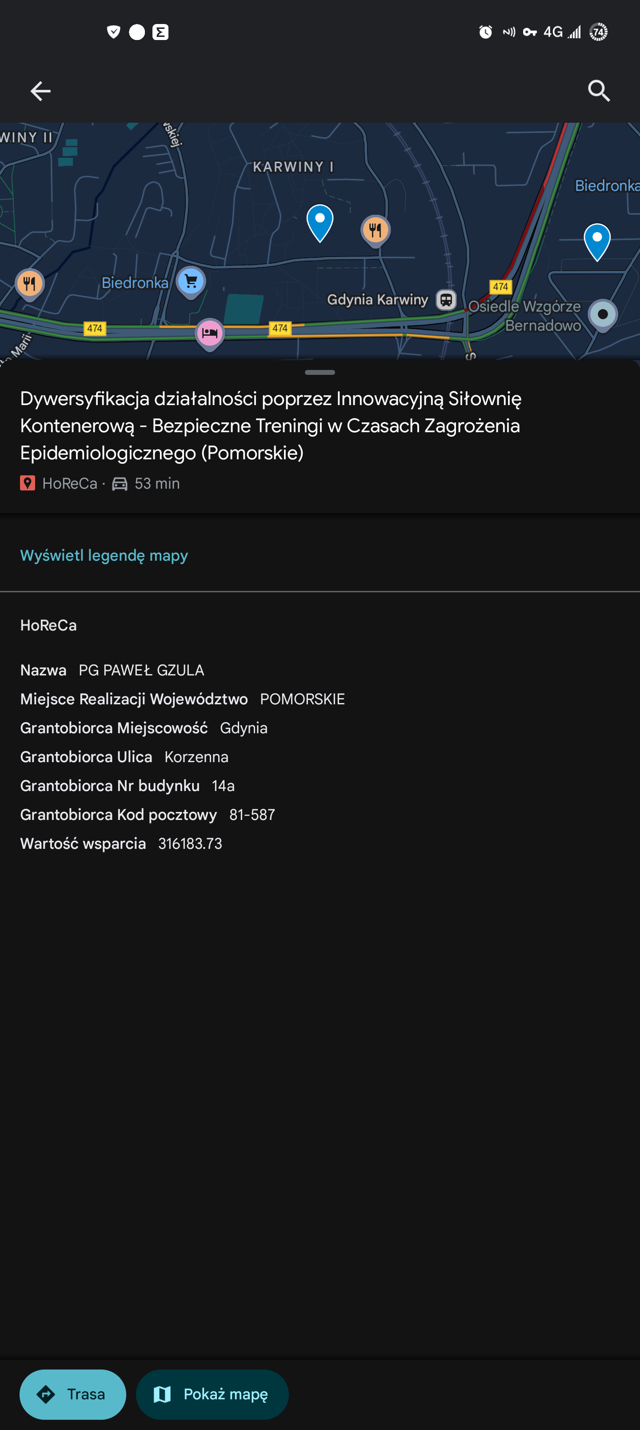The image size is (640, 1430).
Task: Open the search magnifier icon
Action: (x=599, y=91)
